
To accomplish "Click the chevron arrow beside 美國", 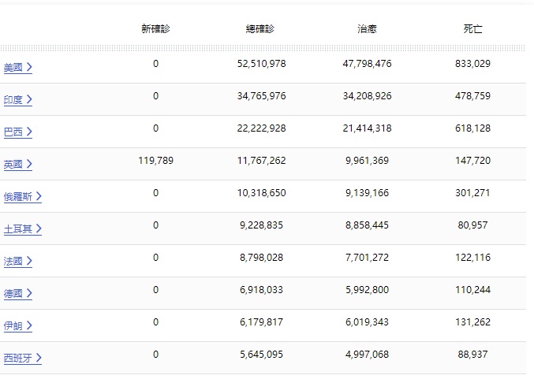I will (x=29, y=68).
